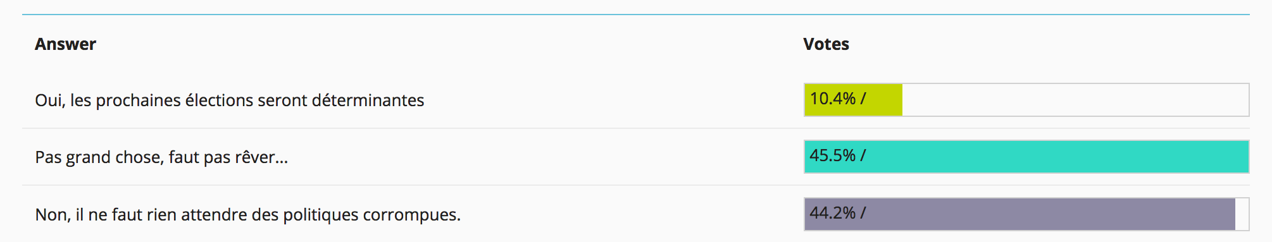Click empty white part of 10.4% bar
The height and width of the screenshot is (242, 1272).
click(x=1075, y=100)
